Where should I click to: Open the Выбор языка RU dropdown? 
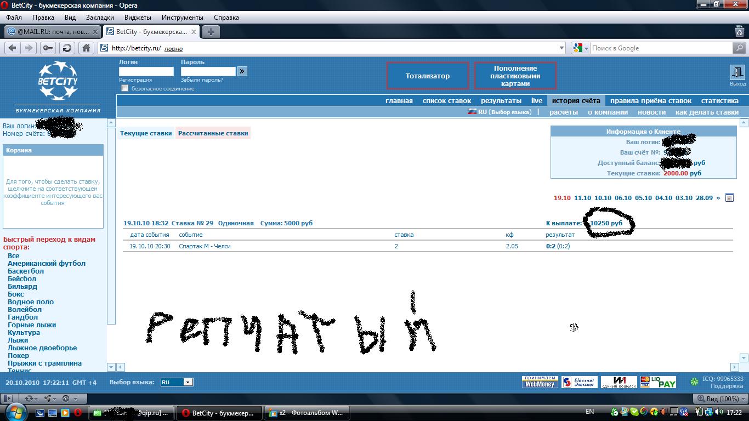[177, 382]
